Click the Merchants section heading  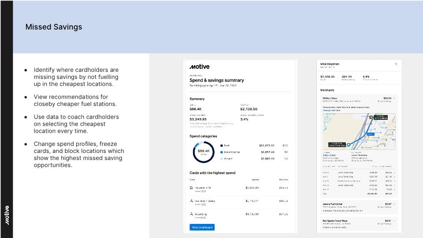tap(327, 90)
